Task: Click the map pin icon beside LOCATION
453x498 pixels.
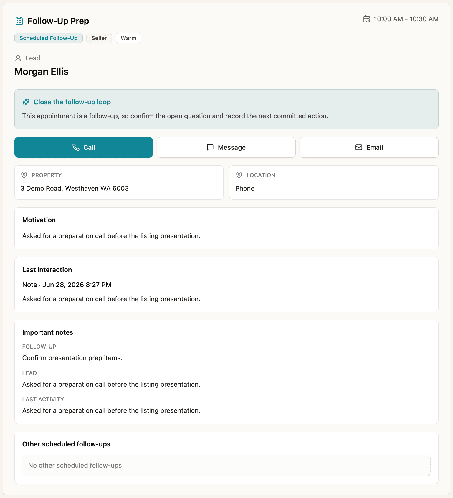Action: 239,175
